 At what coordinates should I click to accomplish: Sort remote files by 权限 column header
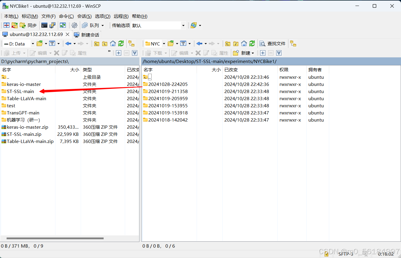(x=292, y=70)
